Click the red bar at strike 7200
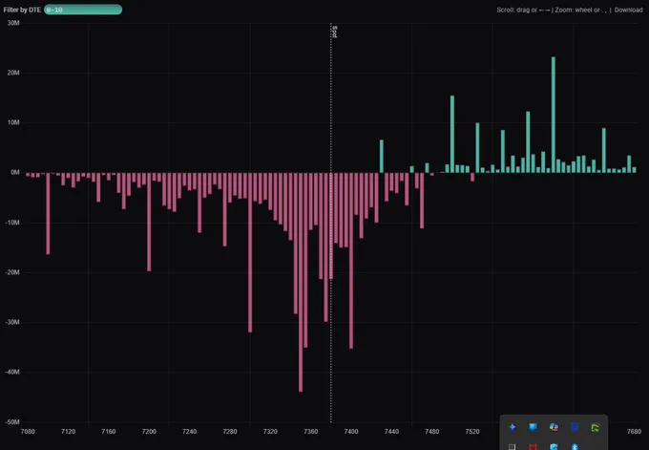The width and height of the screenshot is (649, 450). coord(149,222)
